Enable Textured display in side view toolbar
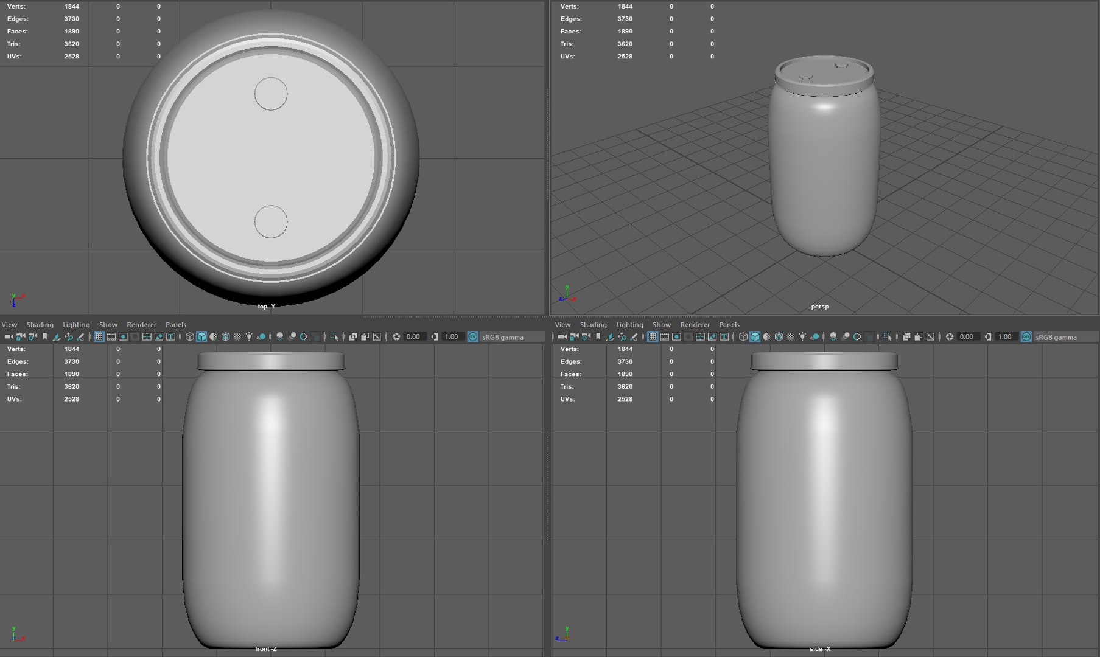This screenshot has height=657, width=1100. tap(791, 336)
